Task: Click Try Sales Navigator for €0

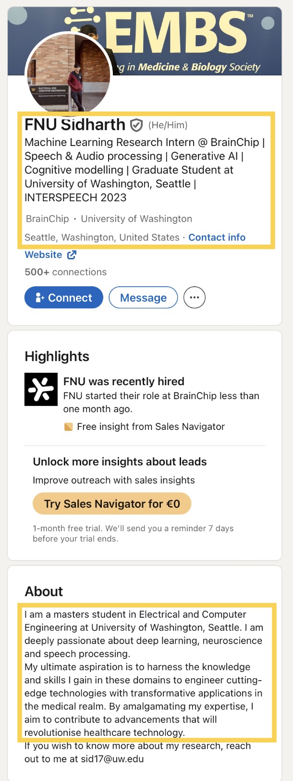Action: click(112, 504)
